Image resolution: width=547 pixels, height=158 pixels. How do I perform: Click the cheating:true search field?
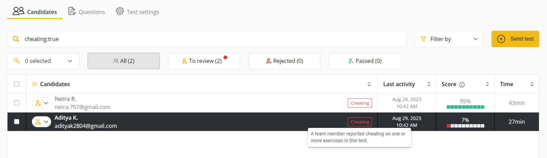click(x=209, y=39)
